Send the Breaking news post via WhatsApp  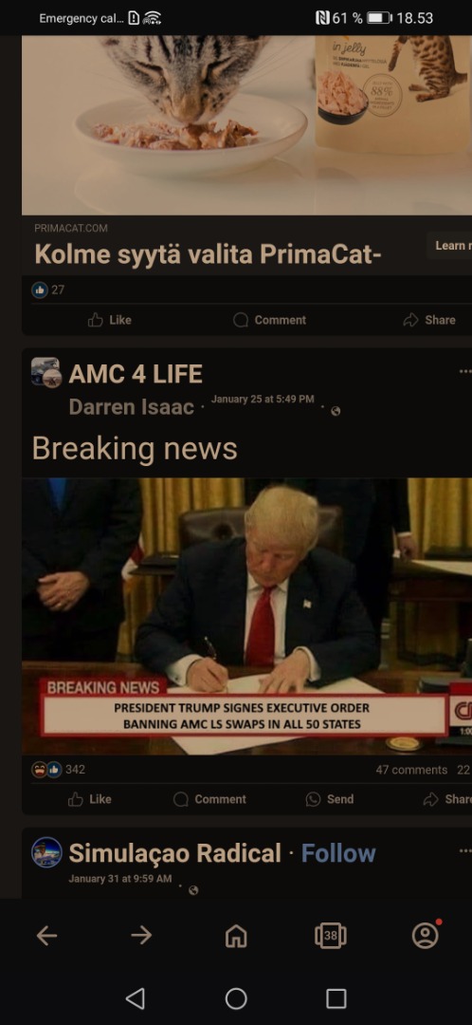[x=330, y=799]
